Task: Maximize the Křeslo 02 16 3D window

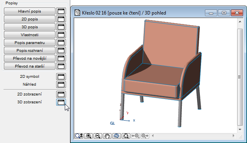Action: [224, 13]
